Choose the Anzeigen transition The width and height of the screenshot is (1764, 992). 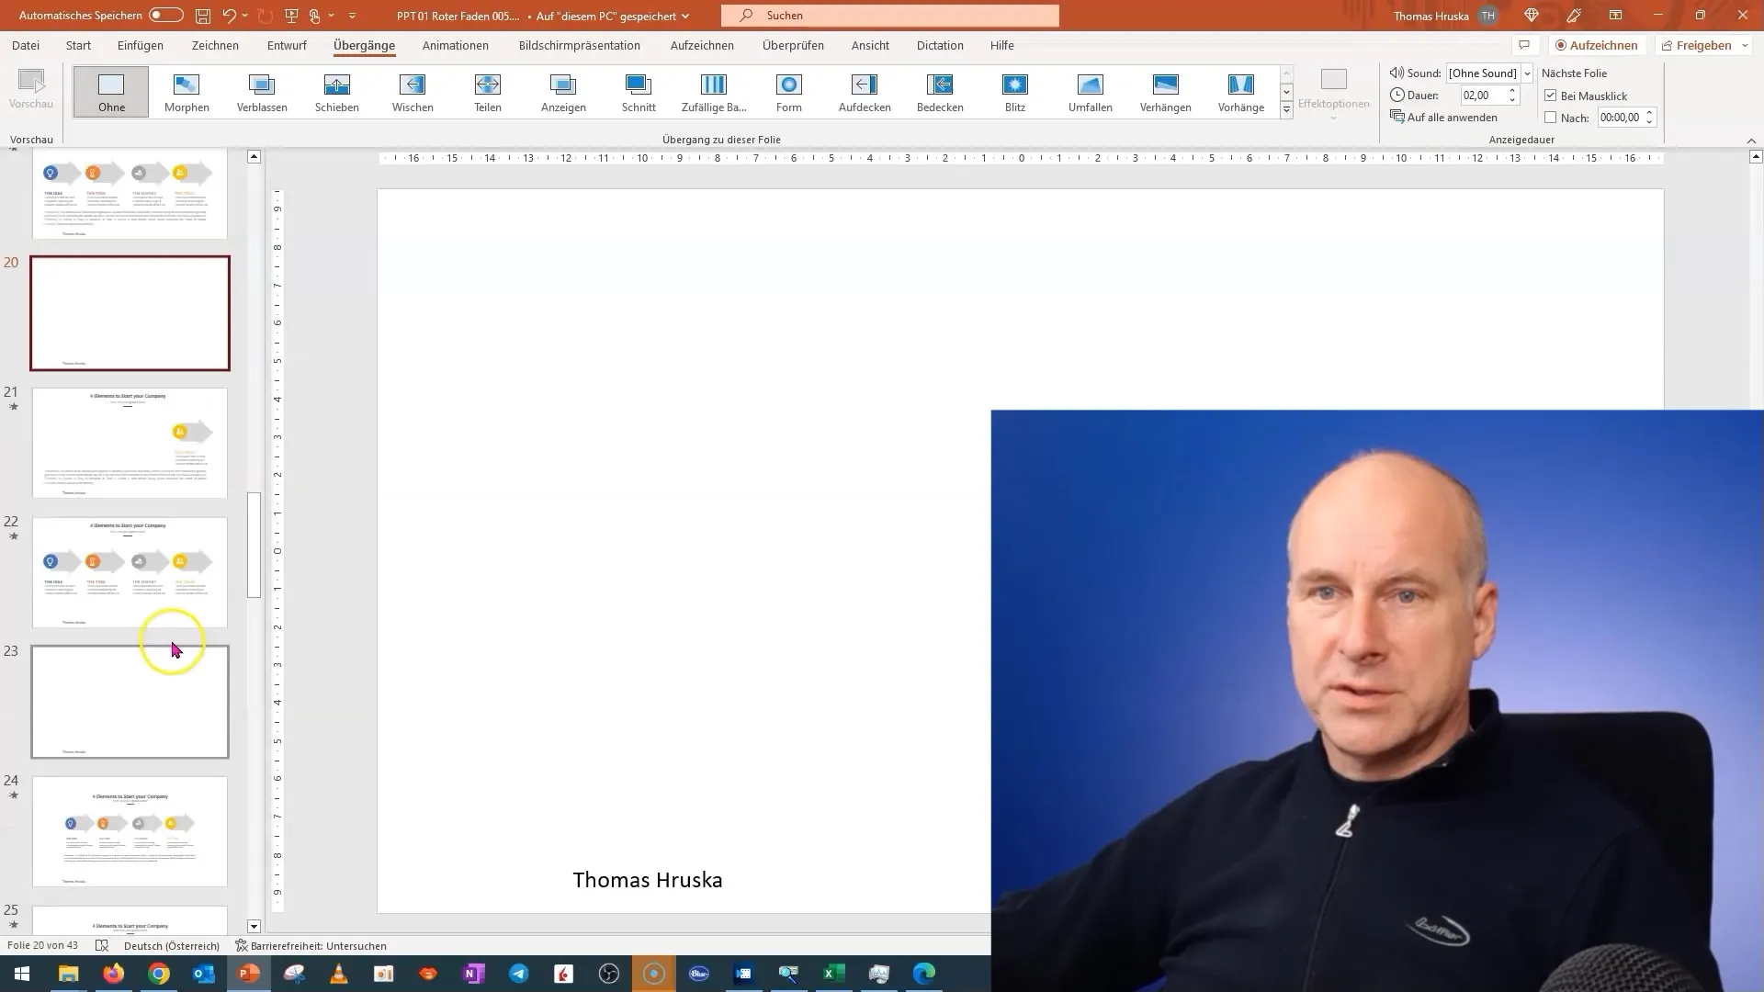pyautogui.click(x=563, y=92)
